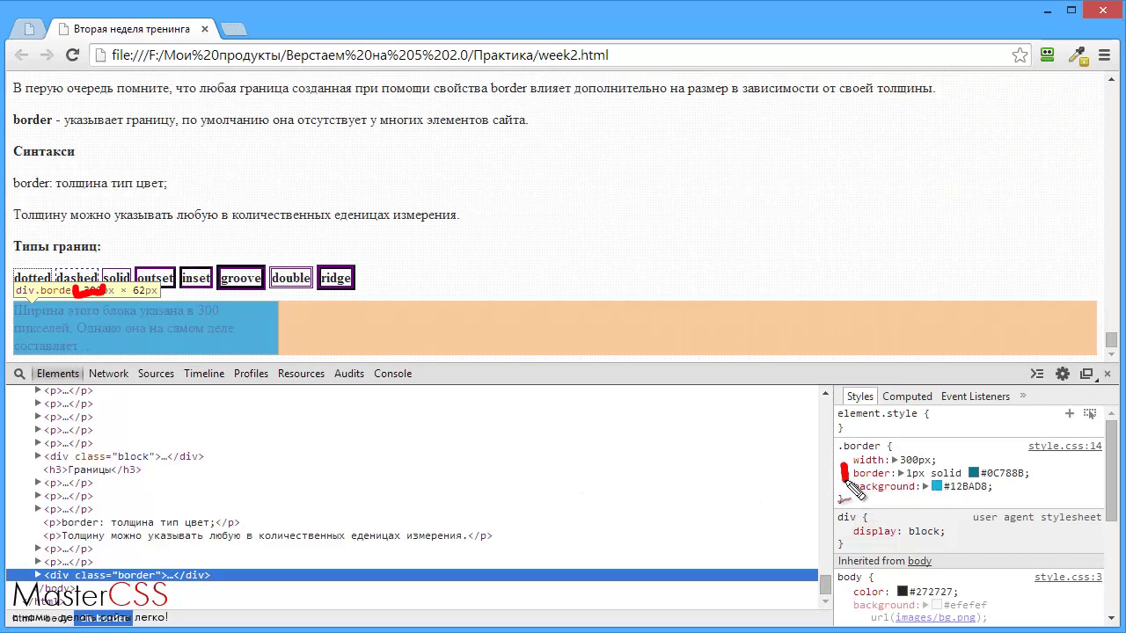Expand the border property shorthand triangle
Viewport: 1126px width, 633px height.
coord(901,473)
